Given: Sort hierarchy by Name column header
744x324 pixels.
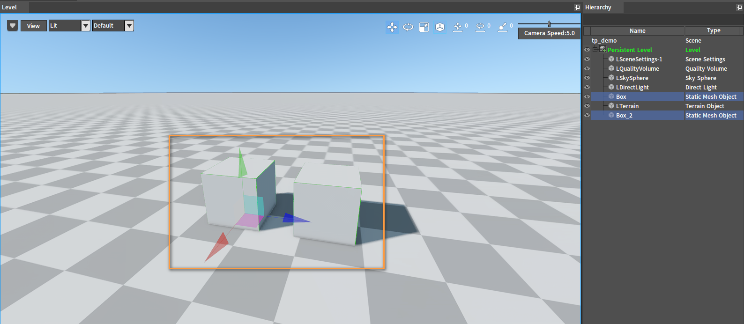Looking at the screenshot, I should coord(637,30).
